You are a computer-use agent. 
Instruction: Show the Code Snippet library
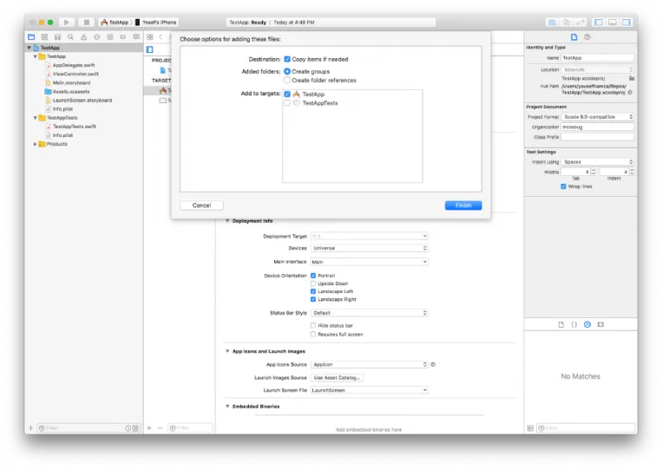tap(574, 324)
